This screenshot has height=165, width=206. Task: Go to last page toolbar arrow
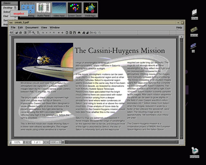[x=54, y=33]
